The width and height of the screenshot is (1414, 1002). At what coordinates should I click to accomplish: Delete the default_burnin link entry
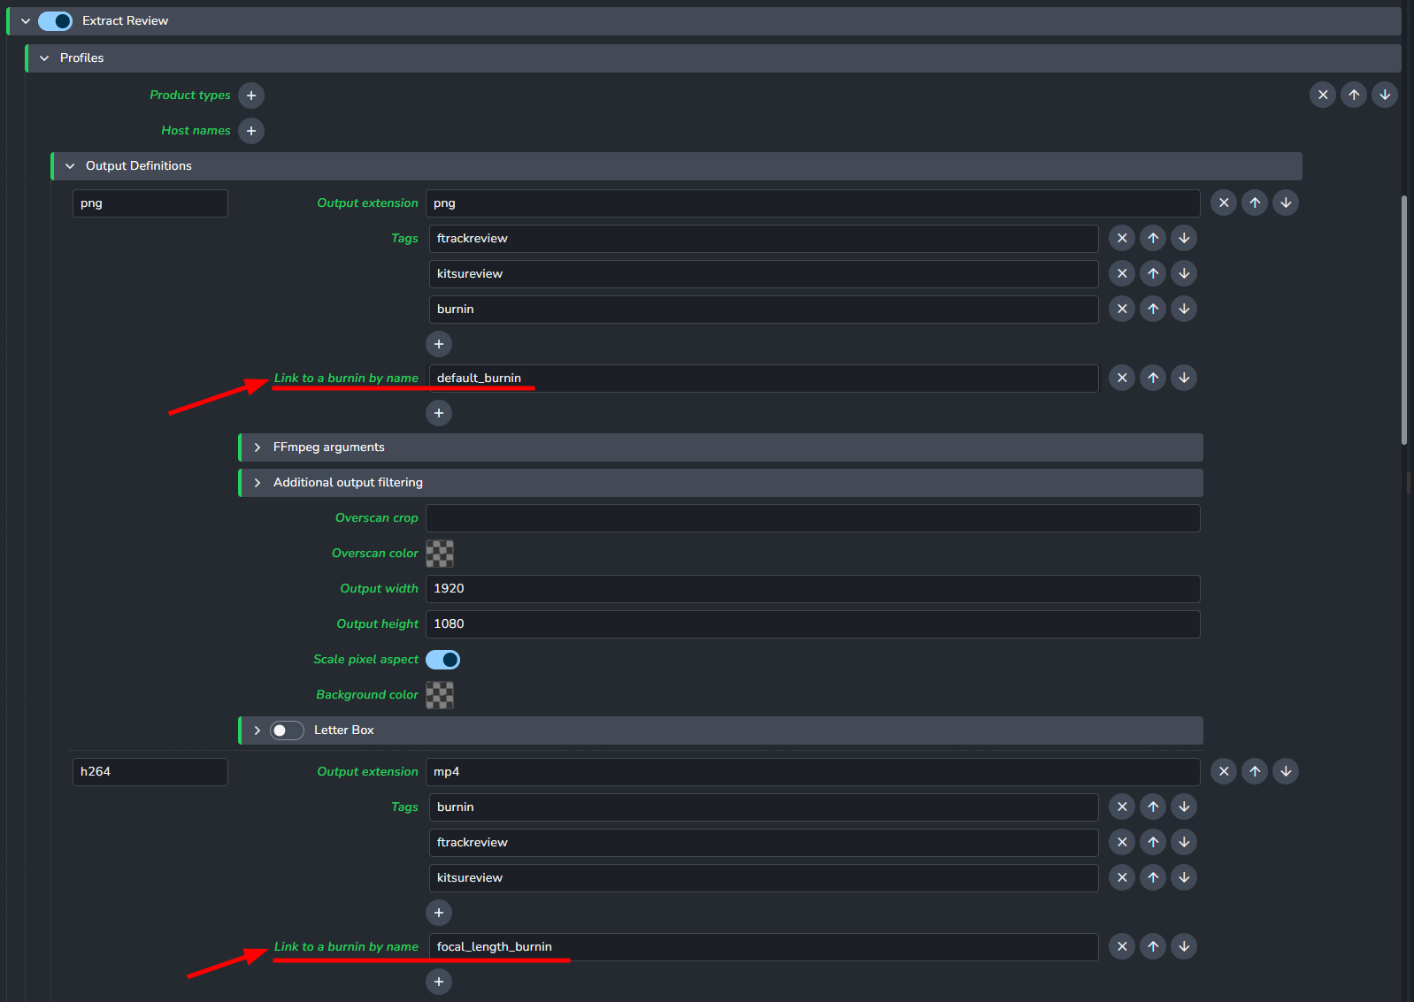coord(1122,378)
